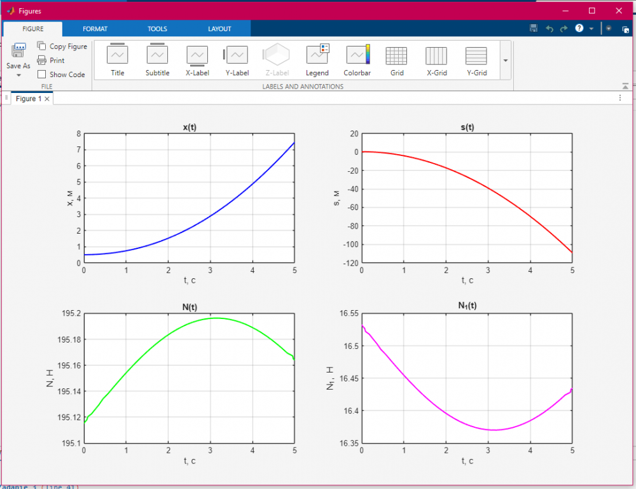This screenshot has width=636, height=489.
Task: Insert a Legend on the figure
Action: 317,60
